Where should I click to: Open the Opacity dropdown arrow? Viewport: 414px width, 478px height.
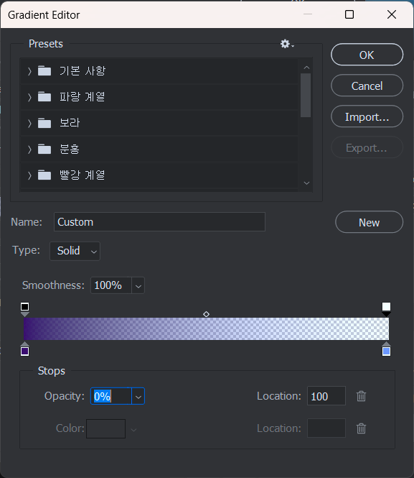coord(138,396)
